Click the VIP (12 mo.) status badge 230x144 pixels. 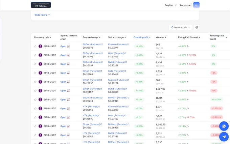(x=41, y=5)
